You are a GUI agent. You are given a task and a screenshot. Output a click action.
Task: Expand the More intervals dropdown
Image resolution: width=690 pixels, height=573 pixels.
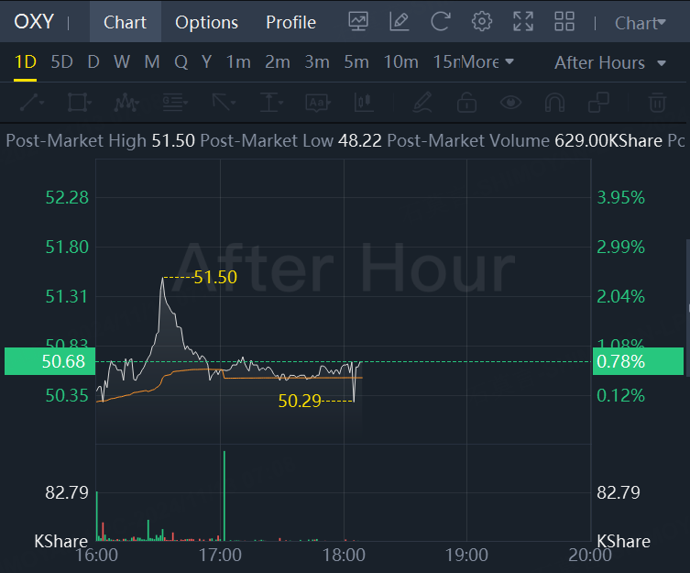tap(487, 62)
